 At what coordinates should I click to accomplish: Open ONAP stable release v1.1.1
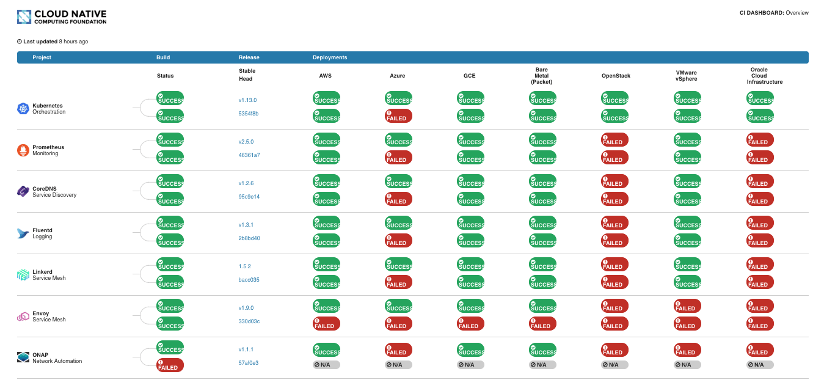tap(246, 350)
